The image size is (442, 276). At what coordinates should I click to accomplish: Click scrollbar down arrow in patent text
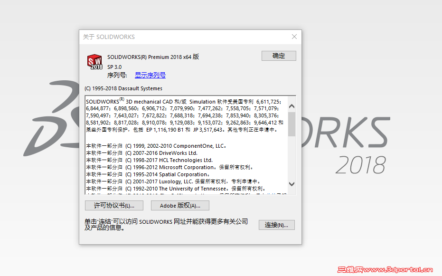point(292,184)
